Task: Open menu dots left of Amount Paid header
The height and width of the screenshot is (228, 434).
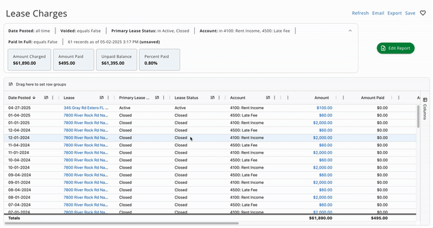Action: click(343, 98)
